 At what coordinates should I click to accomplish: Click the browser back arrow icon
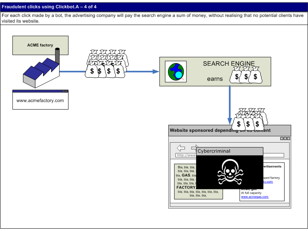click(x=181, y=148)
